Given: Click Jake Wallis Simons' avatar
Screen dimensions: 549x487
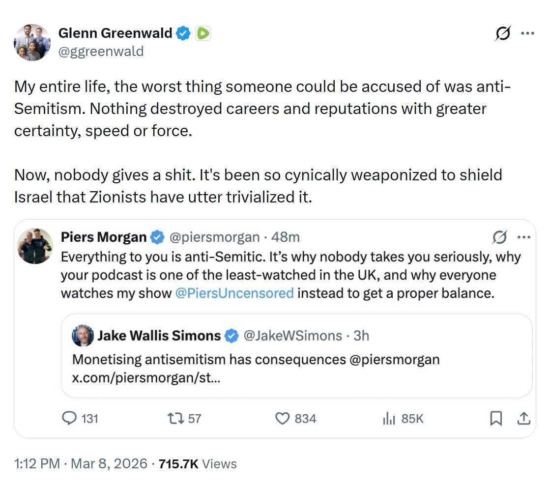Looking at the screenshot, I should 83,336.
